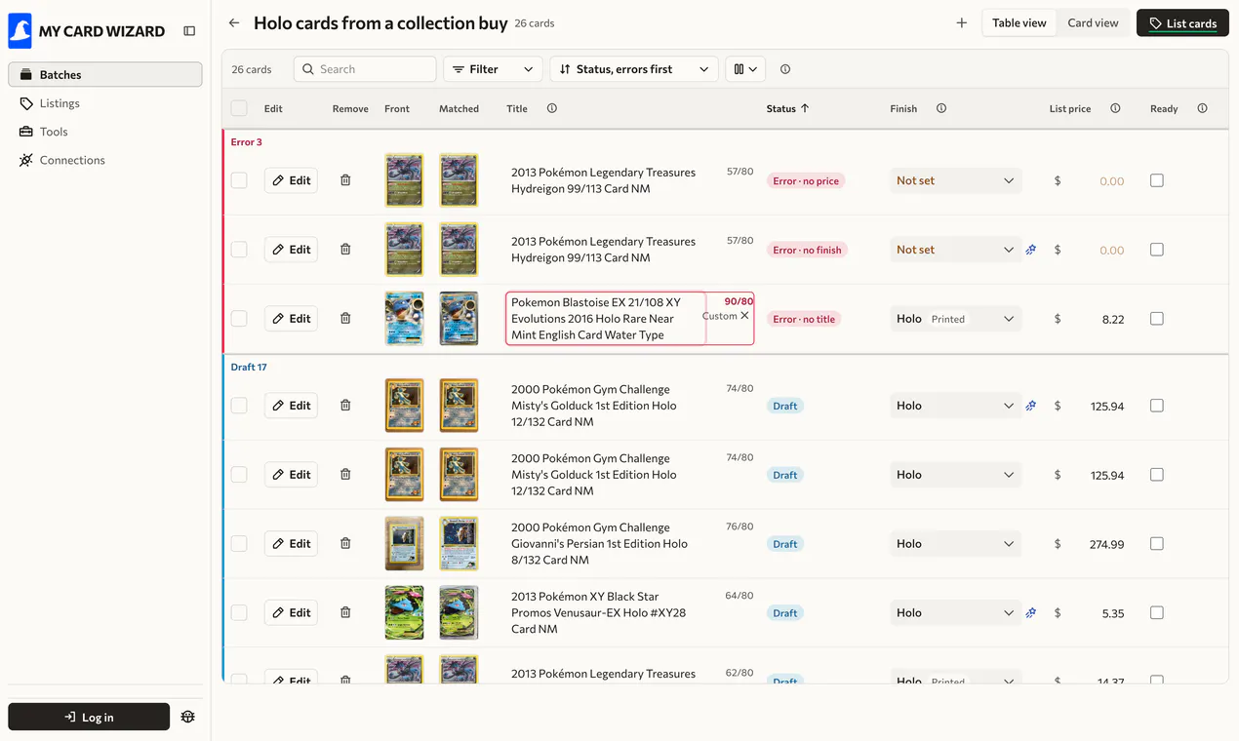Viewport: 1239px width, 741px height.
Task: Click the pin icon on the Venusaur-EX row
Action: pos(1031,612)
